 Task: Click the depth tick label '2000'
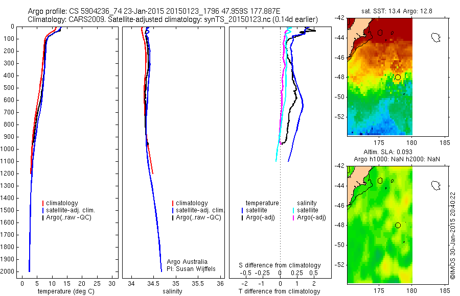8,272
